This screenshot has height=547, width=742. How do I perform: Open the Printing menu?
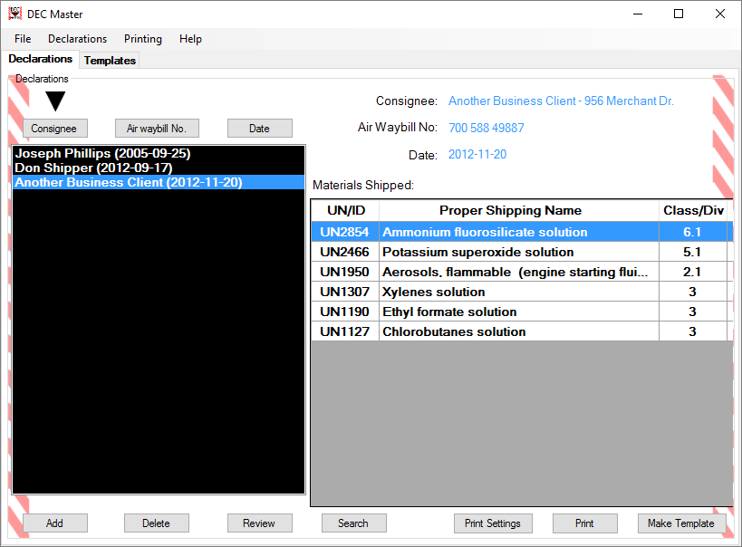pos(143,39)
